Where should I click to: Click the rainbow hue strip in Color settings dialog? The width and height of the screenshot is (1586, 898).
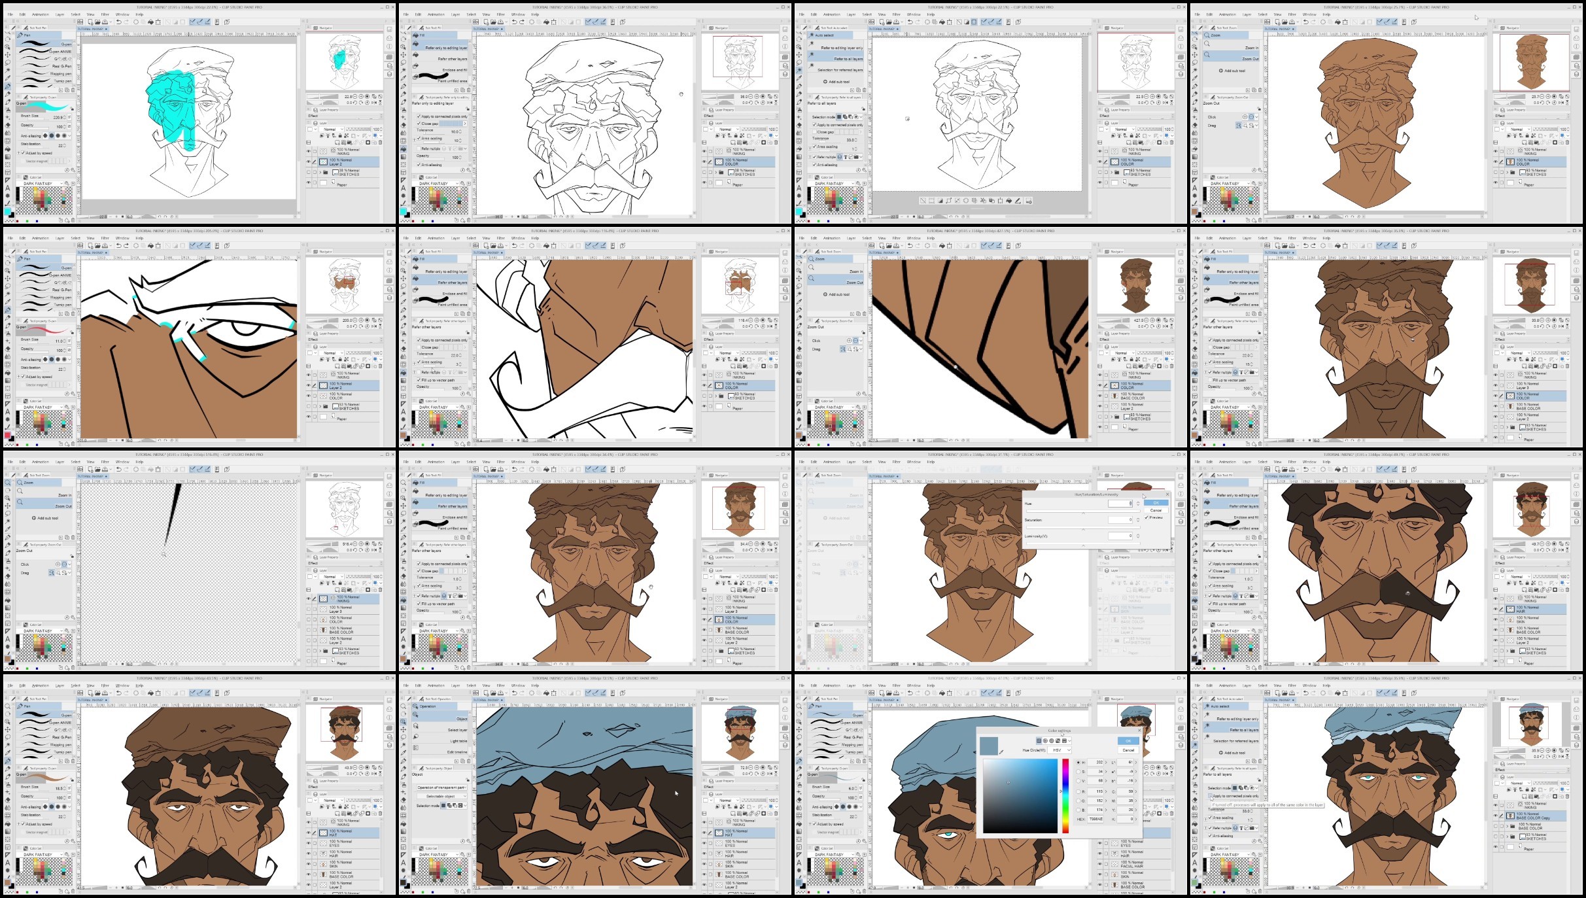point(1065,796)
